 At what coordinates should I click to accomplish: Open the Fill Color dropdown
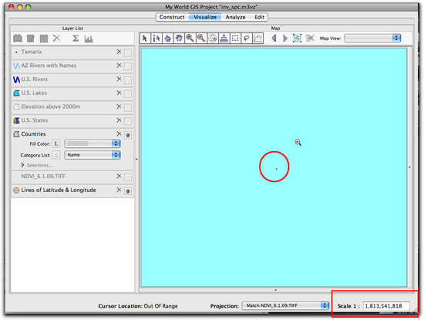tap(93, 143)
